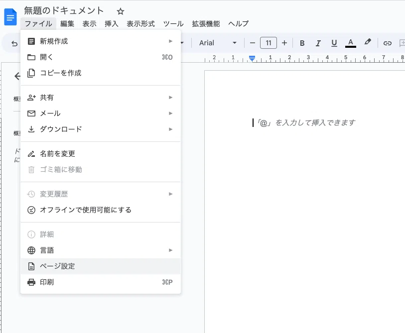Toggle underline formatting
Screen dimensions: 405x333
point(334,43)
